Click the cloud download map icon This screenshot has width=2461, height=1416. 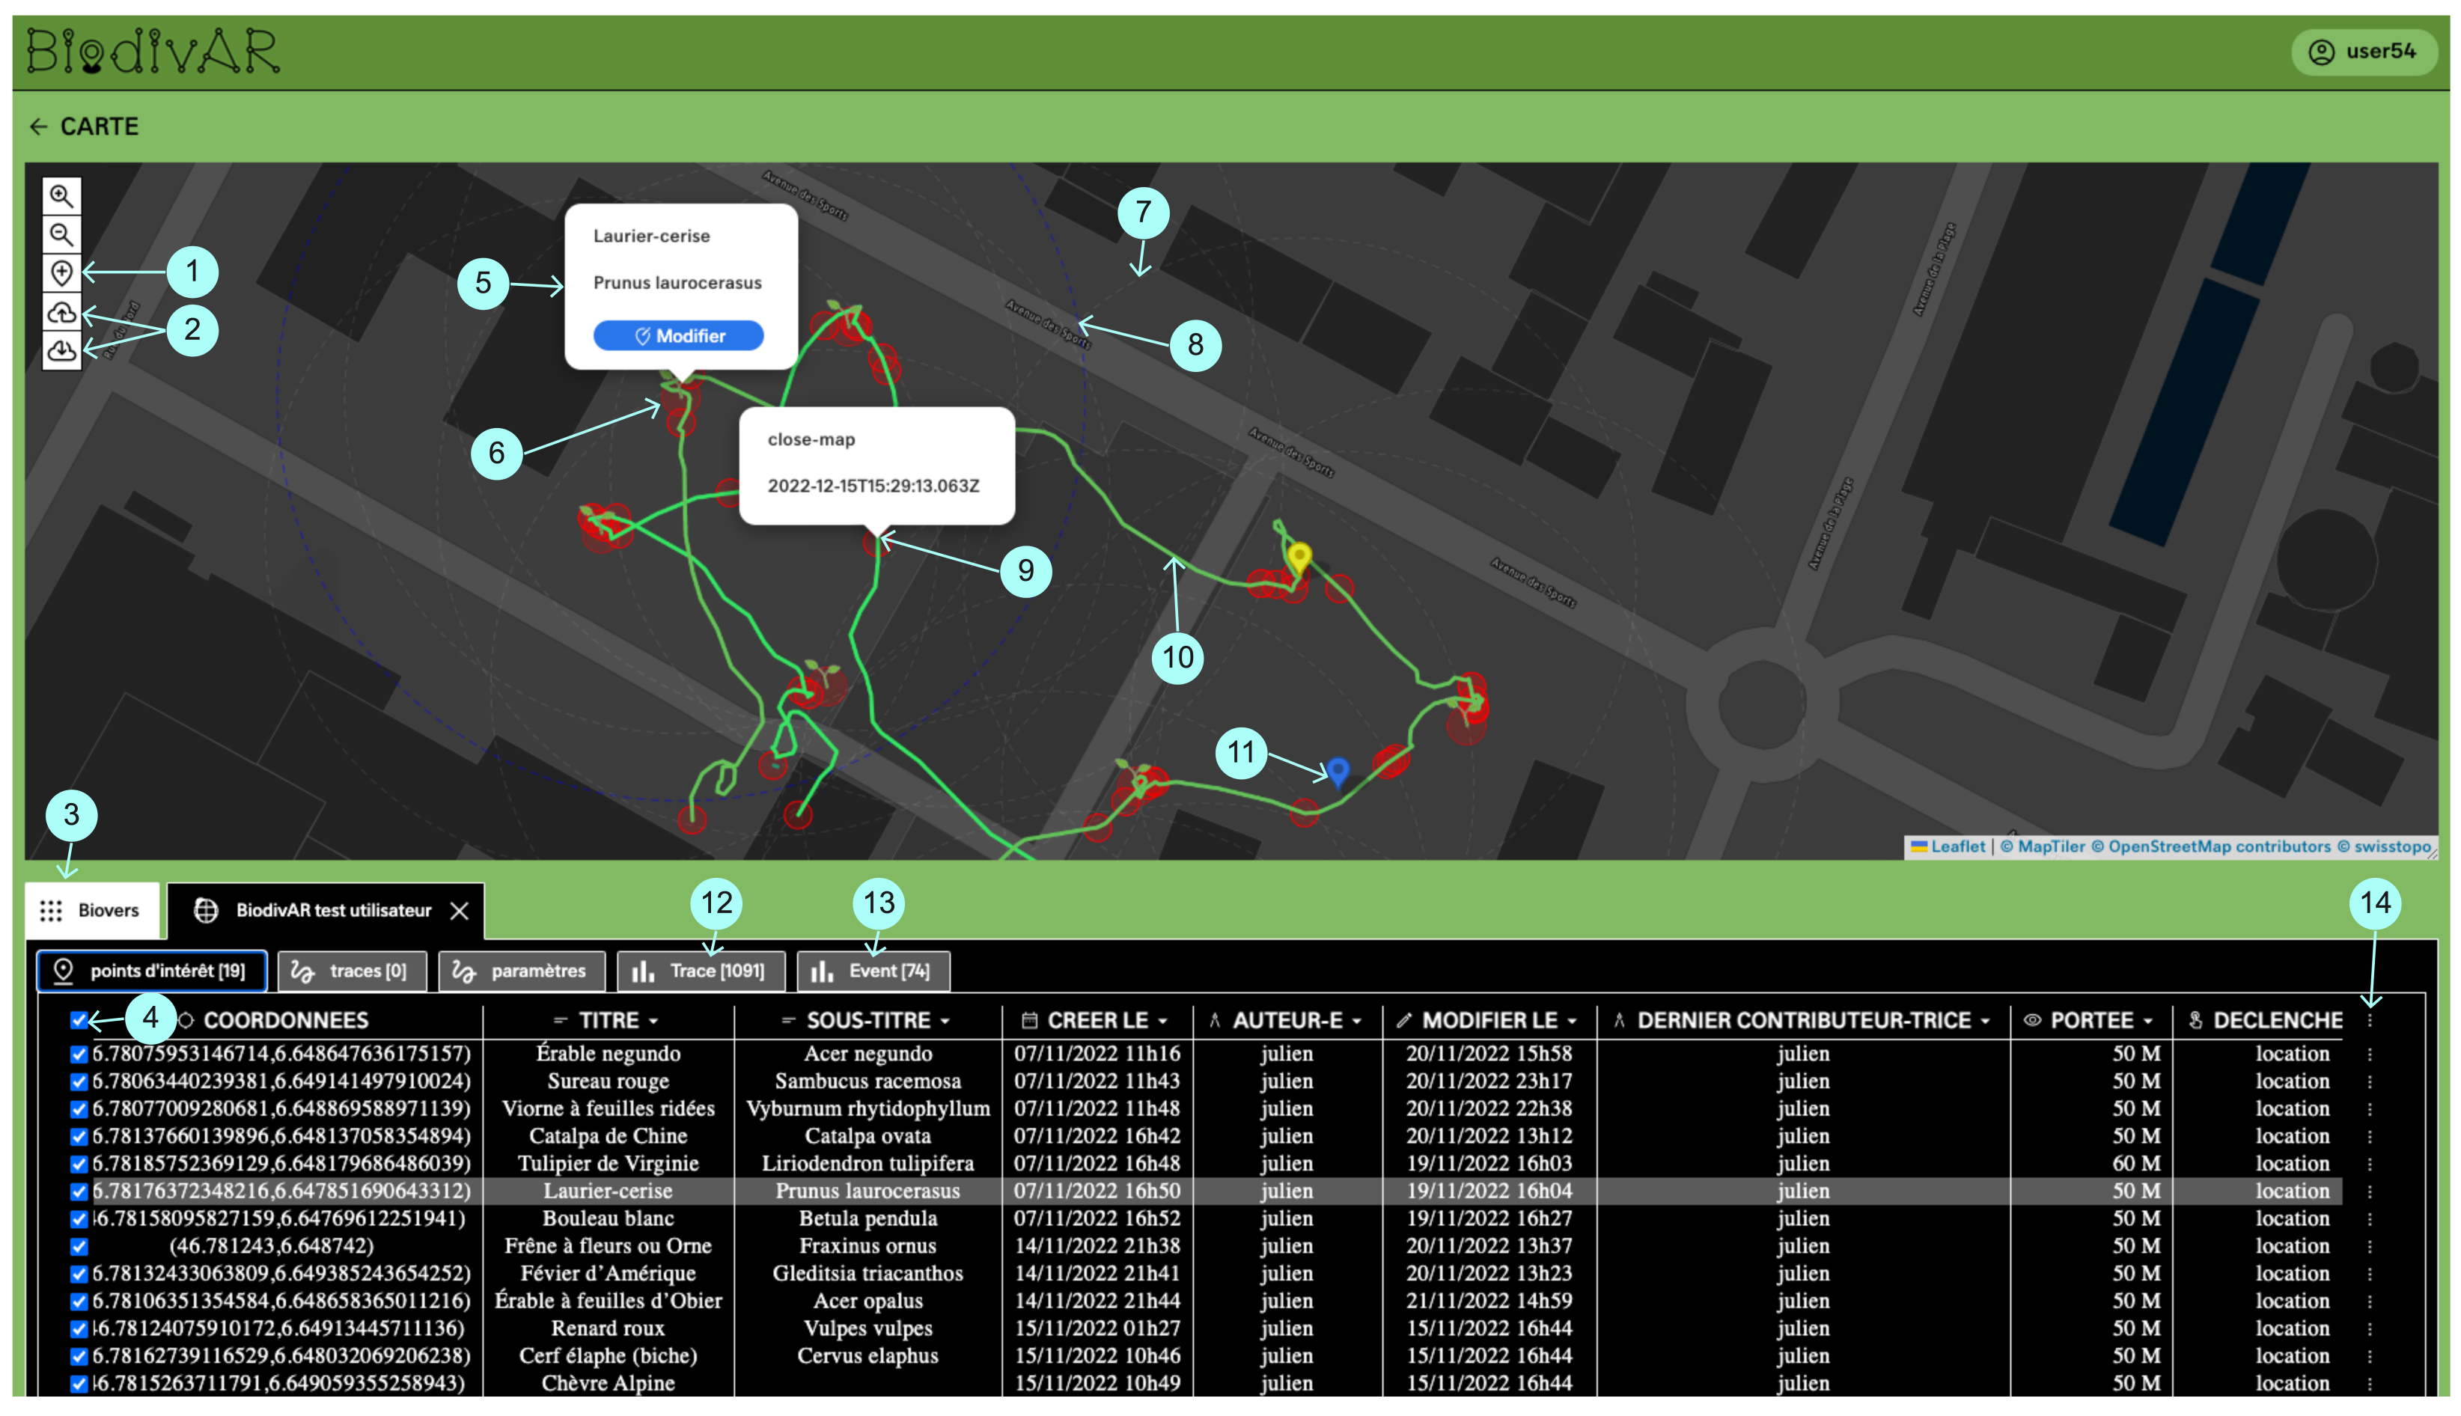tap(61, 350)
